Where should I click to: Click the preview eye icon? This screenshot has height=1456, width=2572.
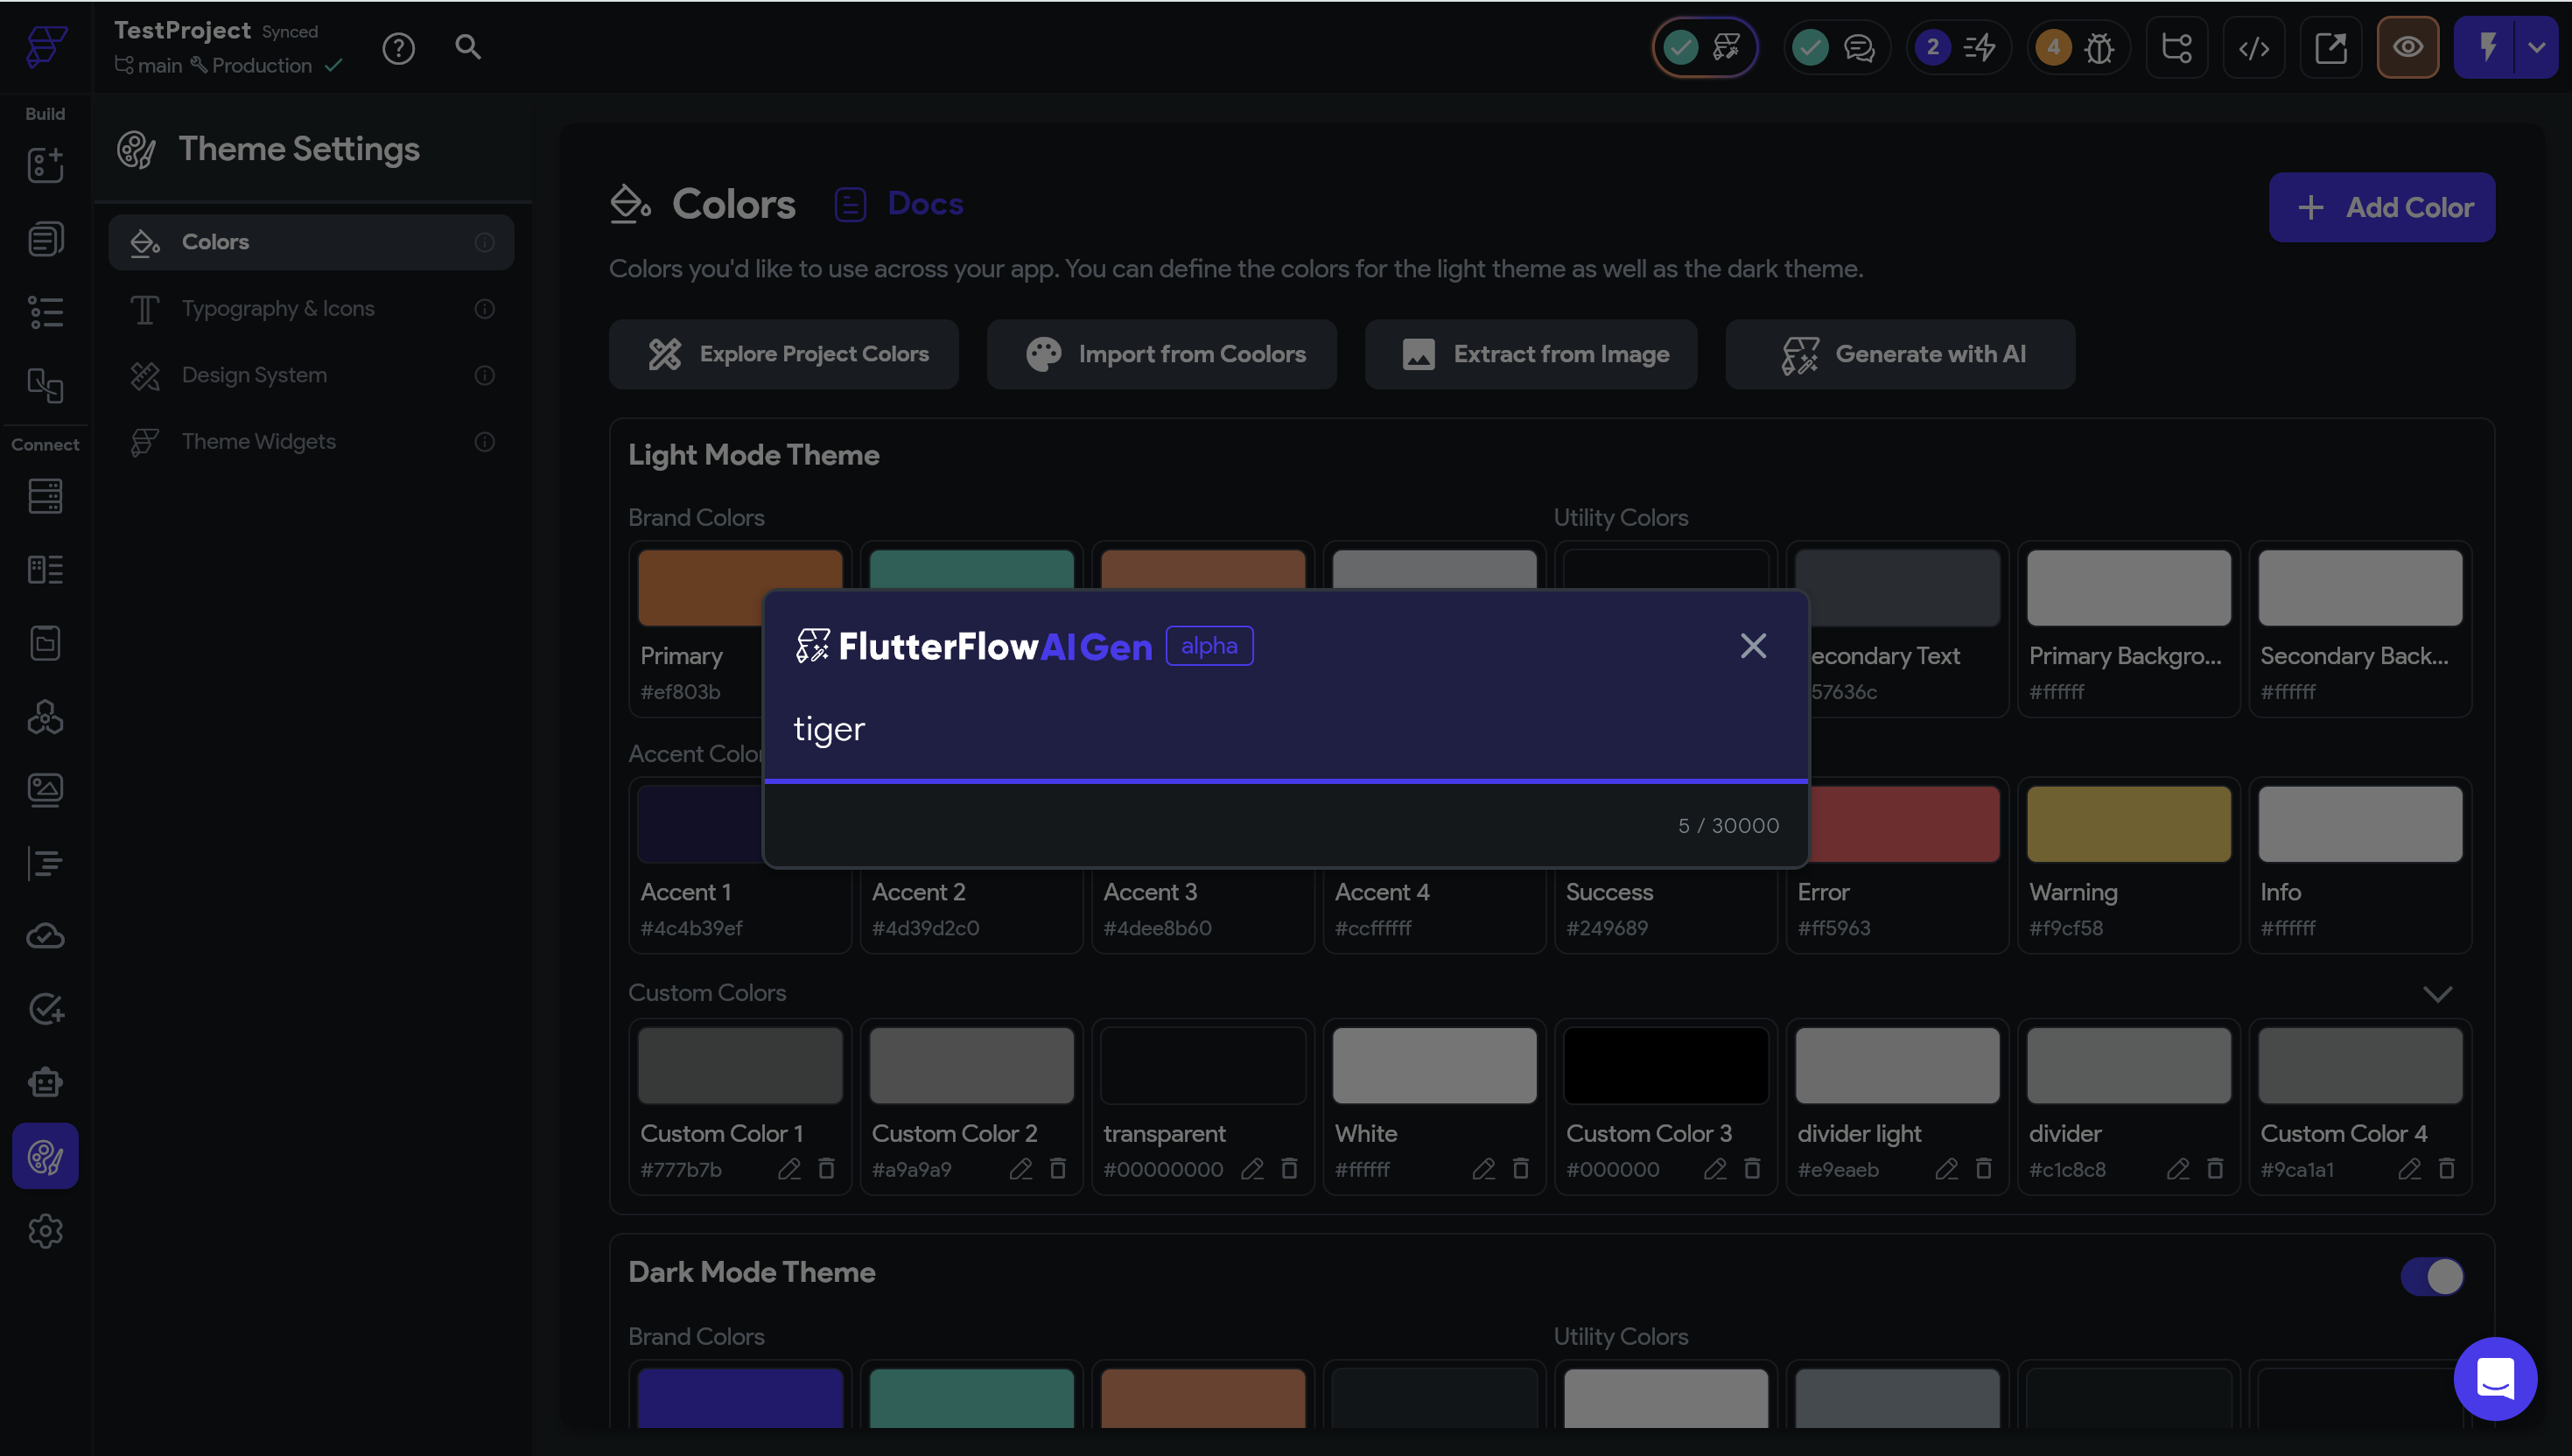click(2407, 47)
